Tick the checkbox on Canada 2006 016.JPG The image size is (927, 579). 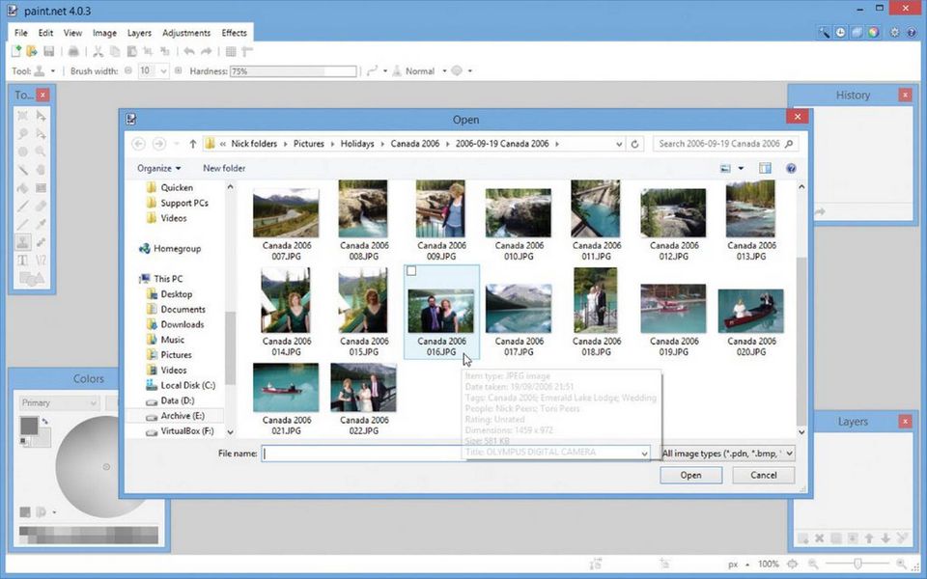click(x=411, y=272)
